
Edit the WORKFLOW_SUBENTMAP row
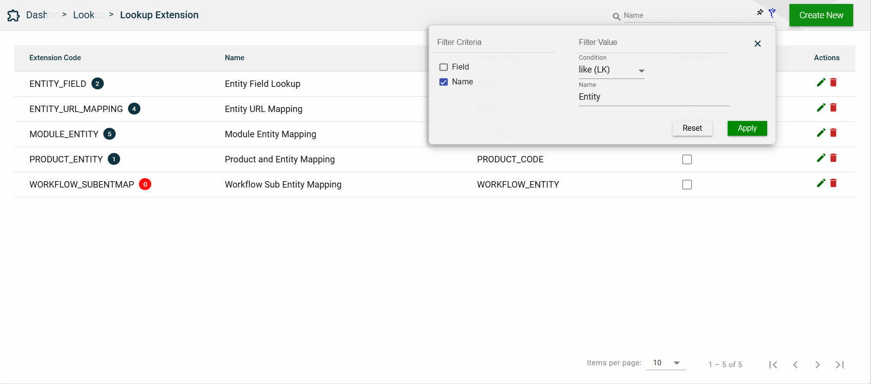click(x=821, y=183)
